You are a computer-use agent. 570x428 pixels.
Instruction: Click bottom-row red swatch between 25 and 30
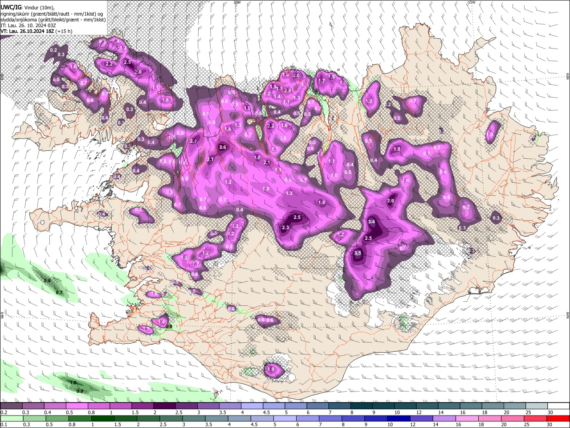point(535,419)
